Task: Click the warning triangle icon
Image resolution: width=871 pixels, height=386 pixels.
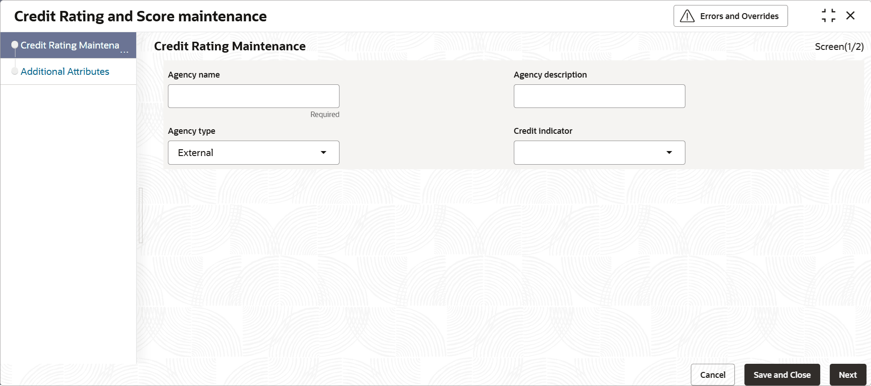Action: [x=687, y=16]
